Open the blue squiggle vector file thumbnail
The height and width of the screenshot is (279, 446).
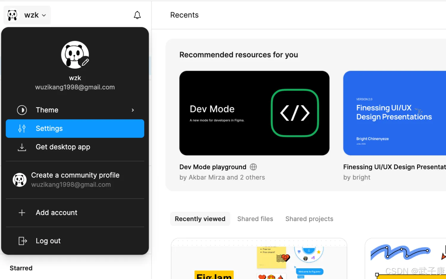pyautogui.click(x=406, y=258)
